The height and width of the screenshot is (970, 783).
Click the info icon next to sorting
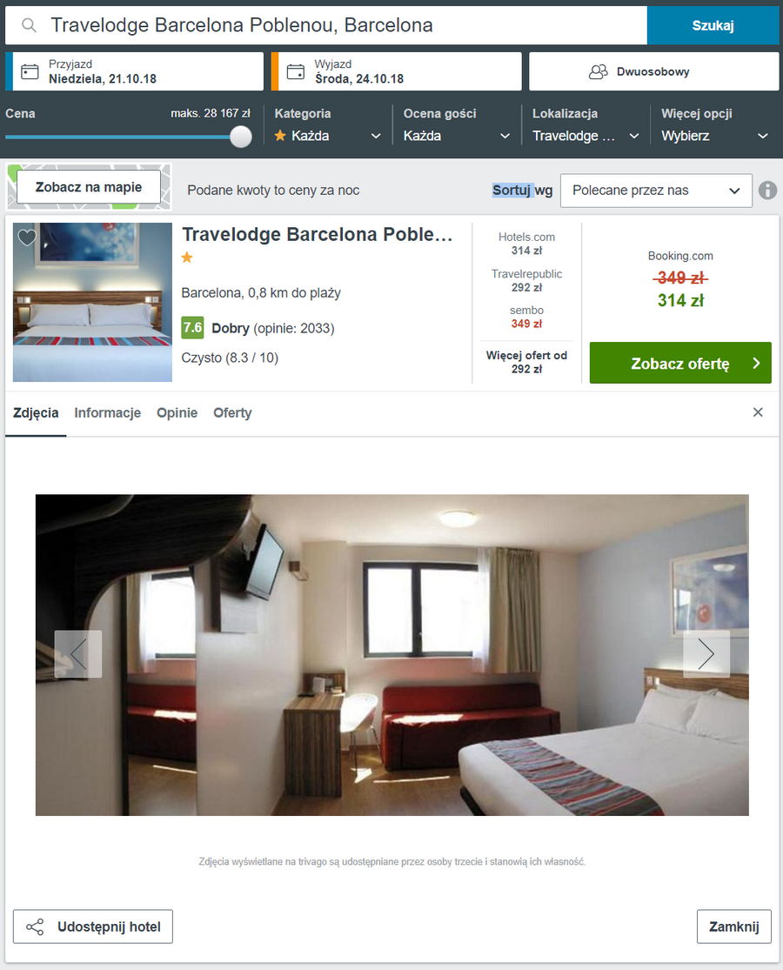click(x=767, y=190)
